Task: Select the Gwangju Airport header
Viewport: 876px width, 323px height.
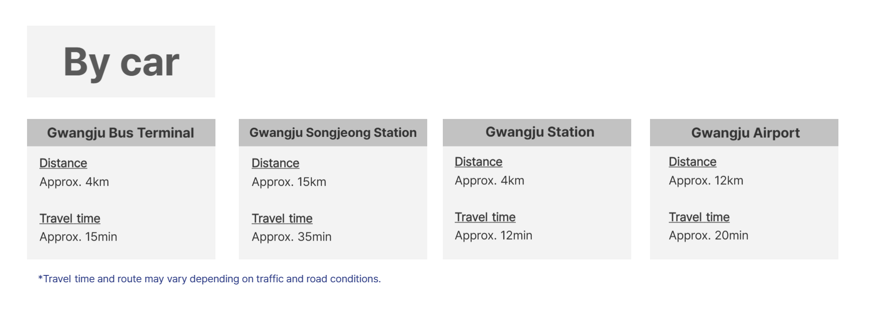Action: point(744,133)
